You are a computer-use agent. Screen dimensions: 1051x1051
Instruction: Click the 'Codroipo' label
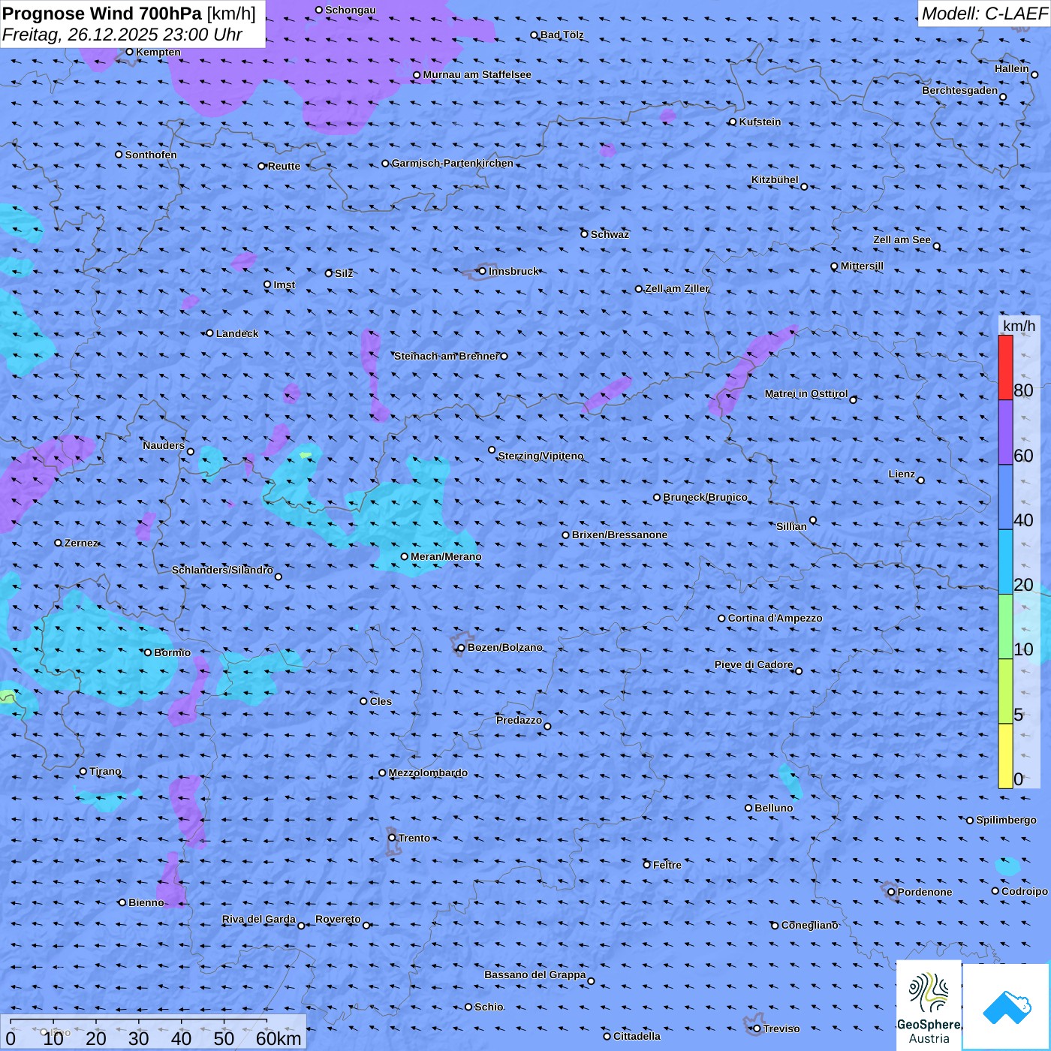[1025, 891]
